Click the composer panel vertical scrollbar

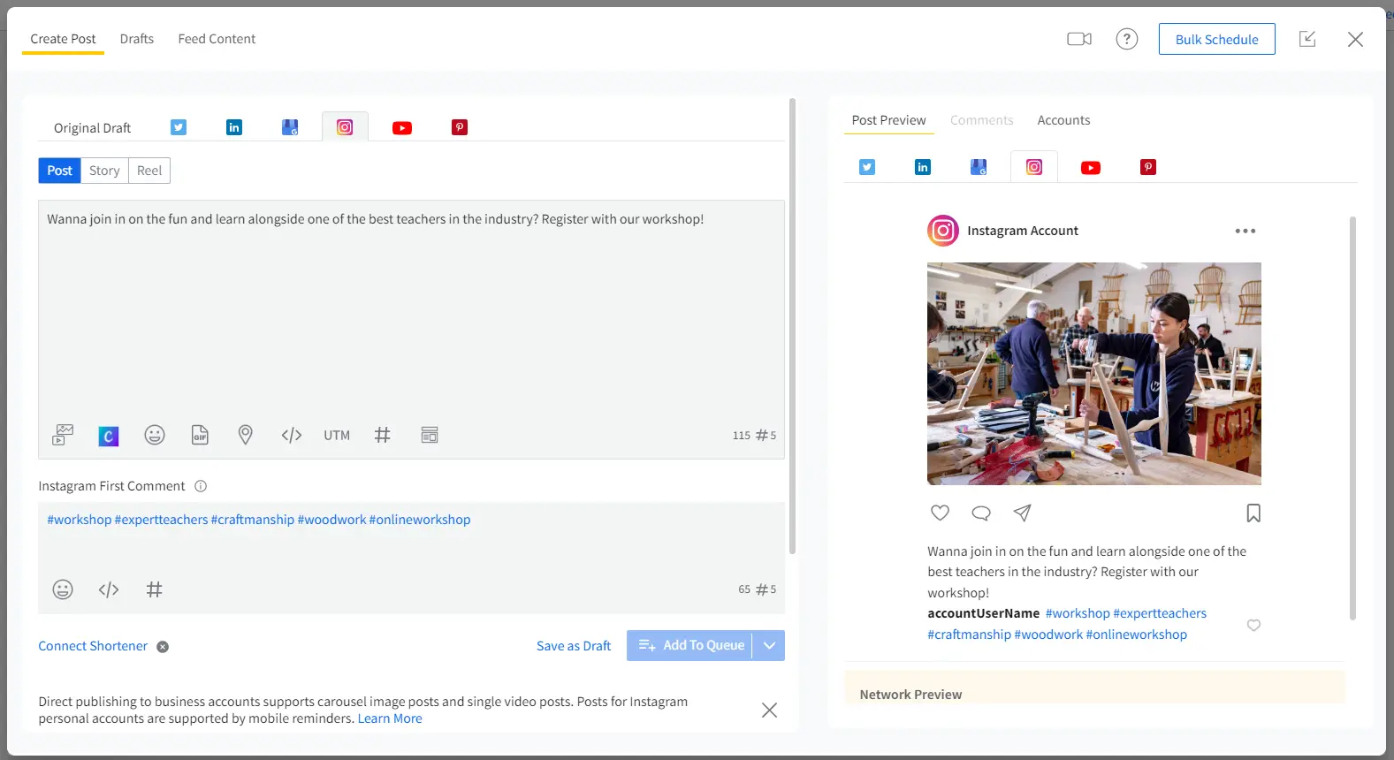coord(792,327)
